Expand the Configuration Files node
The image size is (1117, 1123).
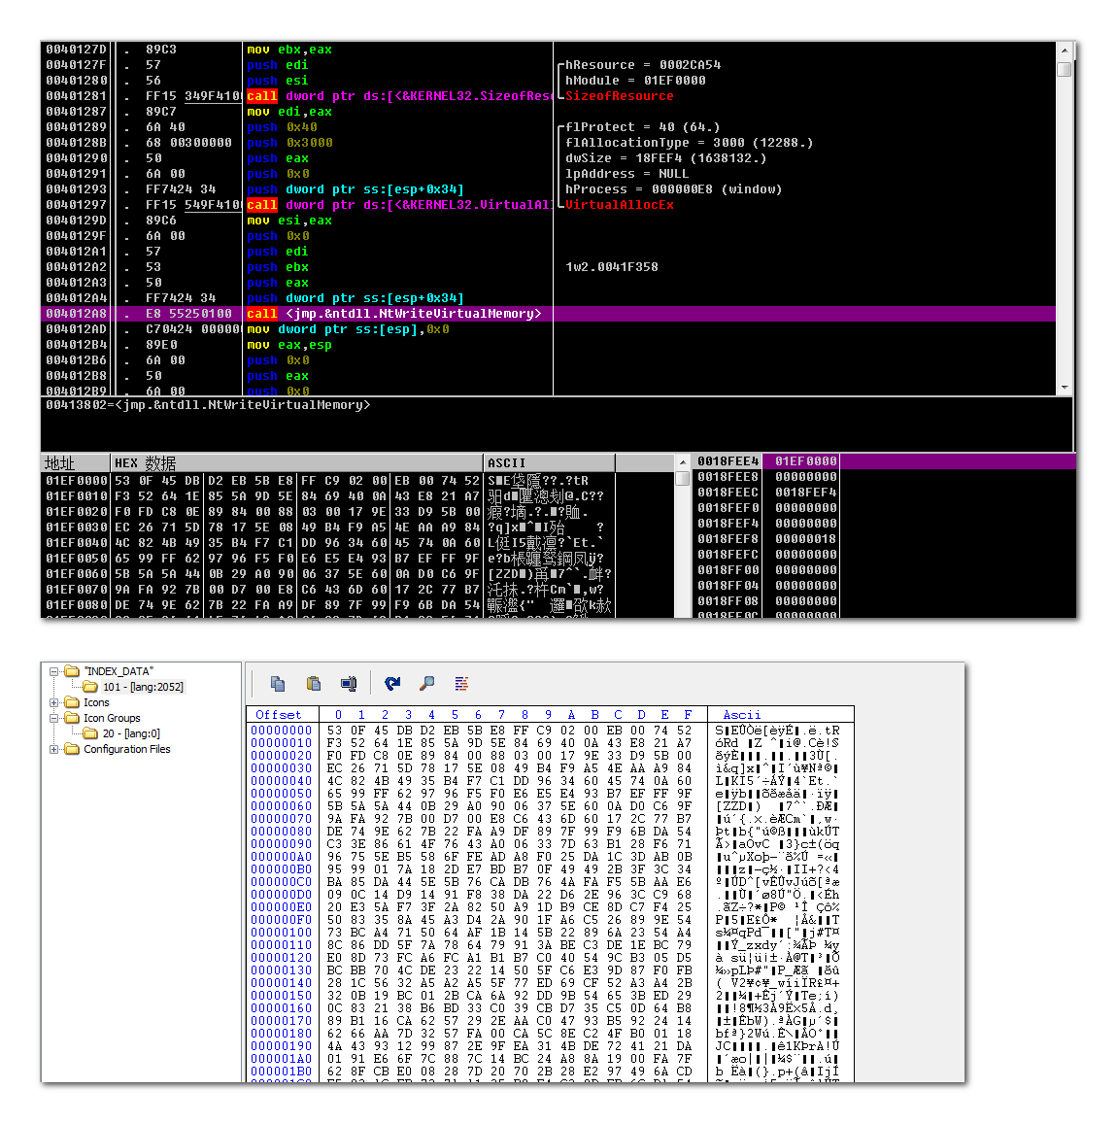(53, 749)
